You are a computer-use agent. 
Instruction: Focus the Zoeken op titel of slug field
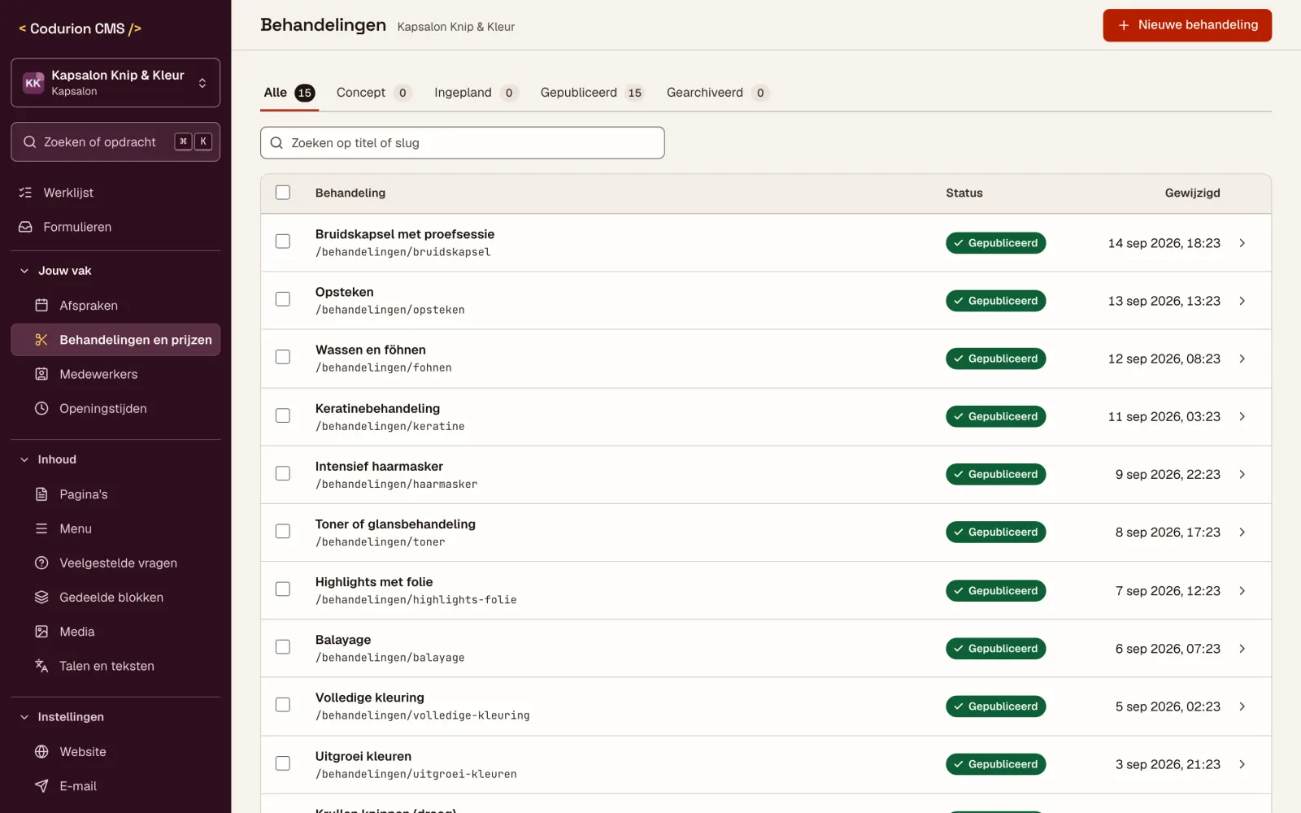(463, 143)
